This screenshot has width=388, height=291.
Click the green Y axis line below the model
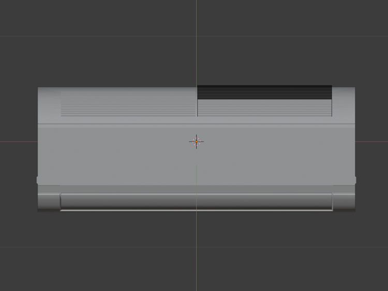point(196,249)
